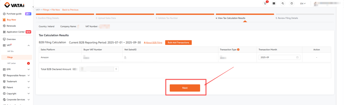The height and width of the screenshot is (105, 344).
Task: Open the wrench tools icon in header
Action: 283,3
